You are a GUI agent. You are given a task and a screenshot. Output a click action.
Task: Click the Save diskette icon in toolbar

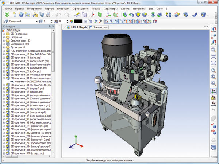42,15
